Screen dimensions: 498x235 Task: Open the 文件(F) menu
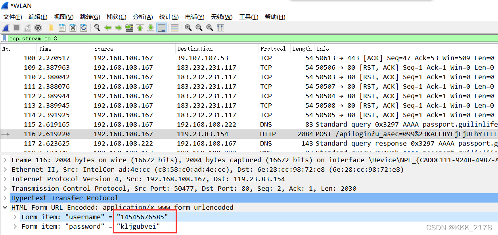click(x=13, y=17)
